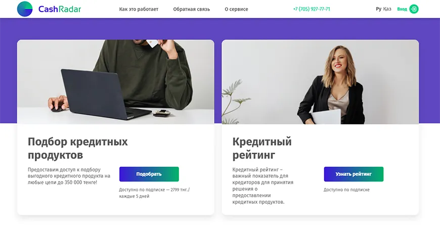Viewport: 440px width, 225px height.
Task: Click the credit rating description paragraph
Action: coord(263,186)
